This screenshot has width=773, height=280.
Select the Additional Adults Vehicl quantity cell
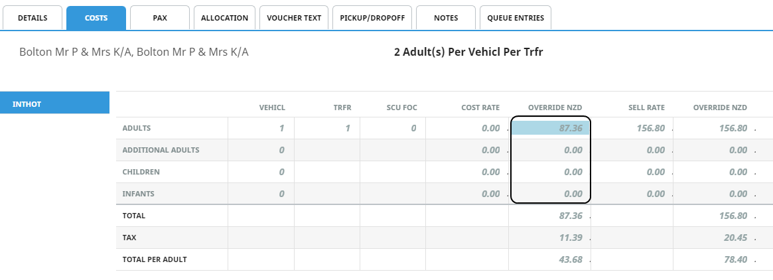coord(261,150)
